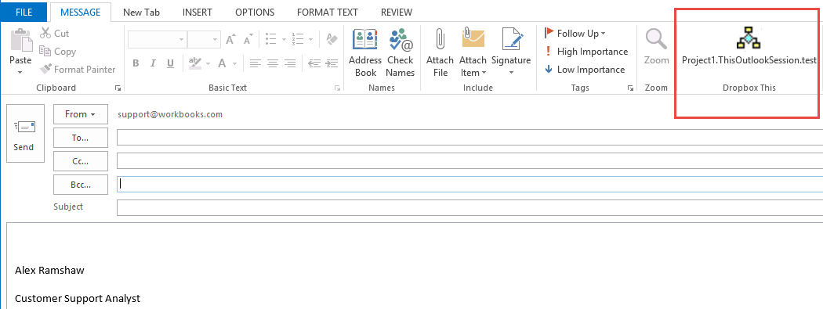Image resolution: width=823 pixels, height=309 pixels.
Task: Switch to the REVIEW tab
Action: tap(397, 12)
